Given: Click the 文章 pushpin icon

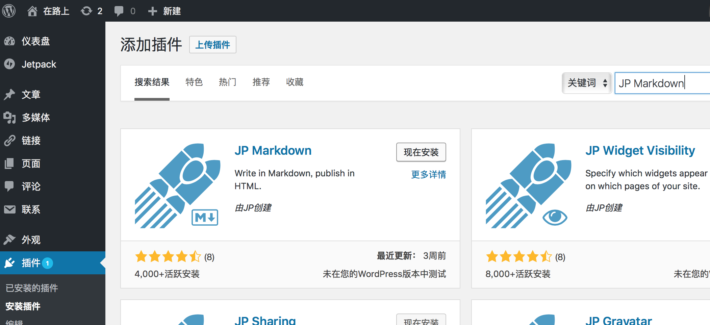Looking at the screenshot, I should coord(9,95).
